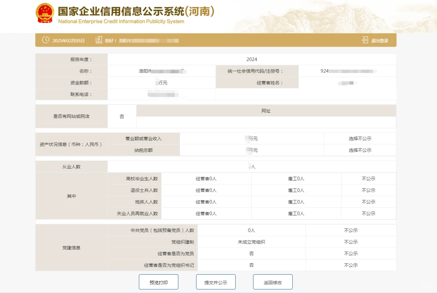Click 中共党员（包括预备党员）人数 label
This screenshot has width=437, height=293.
pos(163,230)
